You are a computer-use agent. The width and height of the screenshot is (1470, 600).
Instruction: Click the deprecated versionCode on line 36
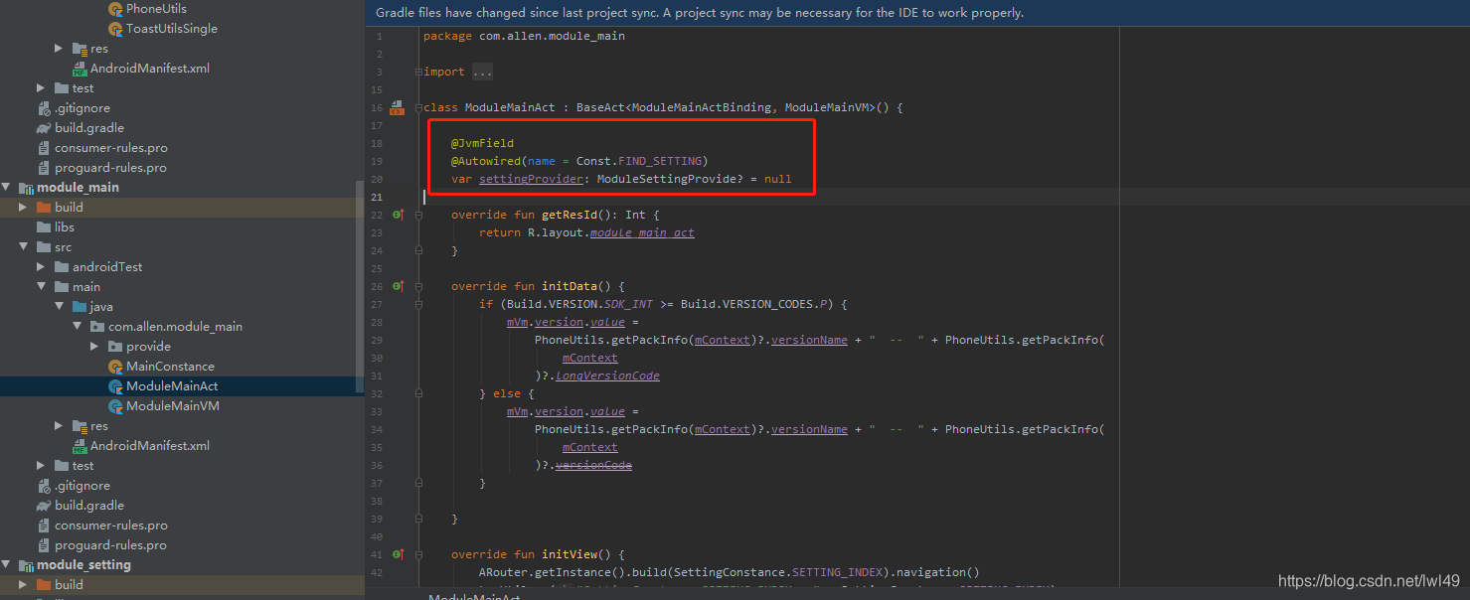coord(593,465)
